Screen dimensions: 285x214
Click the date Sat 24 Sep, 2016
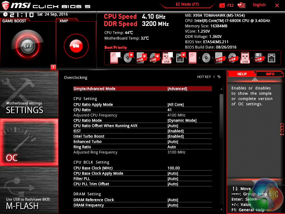[53, 14]
